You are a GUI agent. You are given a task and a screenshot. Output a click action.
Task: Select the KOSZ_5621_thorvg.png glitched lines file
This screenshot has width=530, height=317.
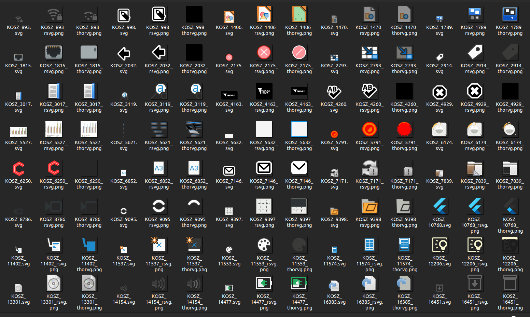pyautogui.click(x=194, y=129)
